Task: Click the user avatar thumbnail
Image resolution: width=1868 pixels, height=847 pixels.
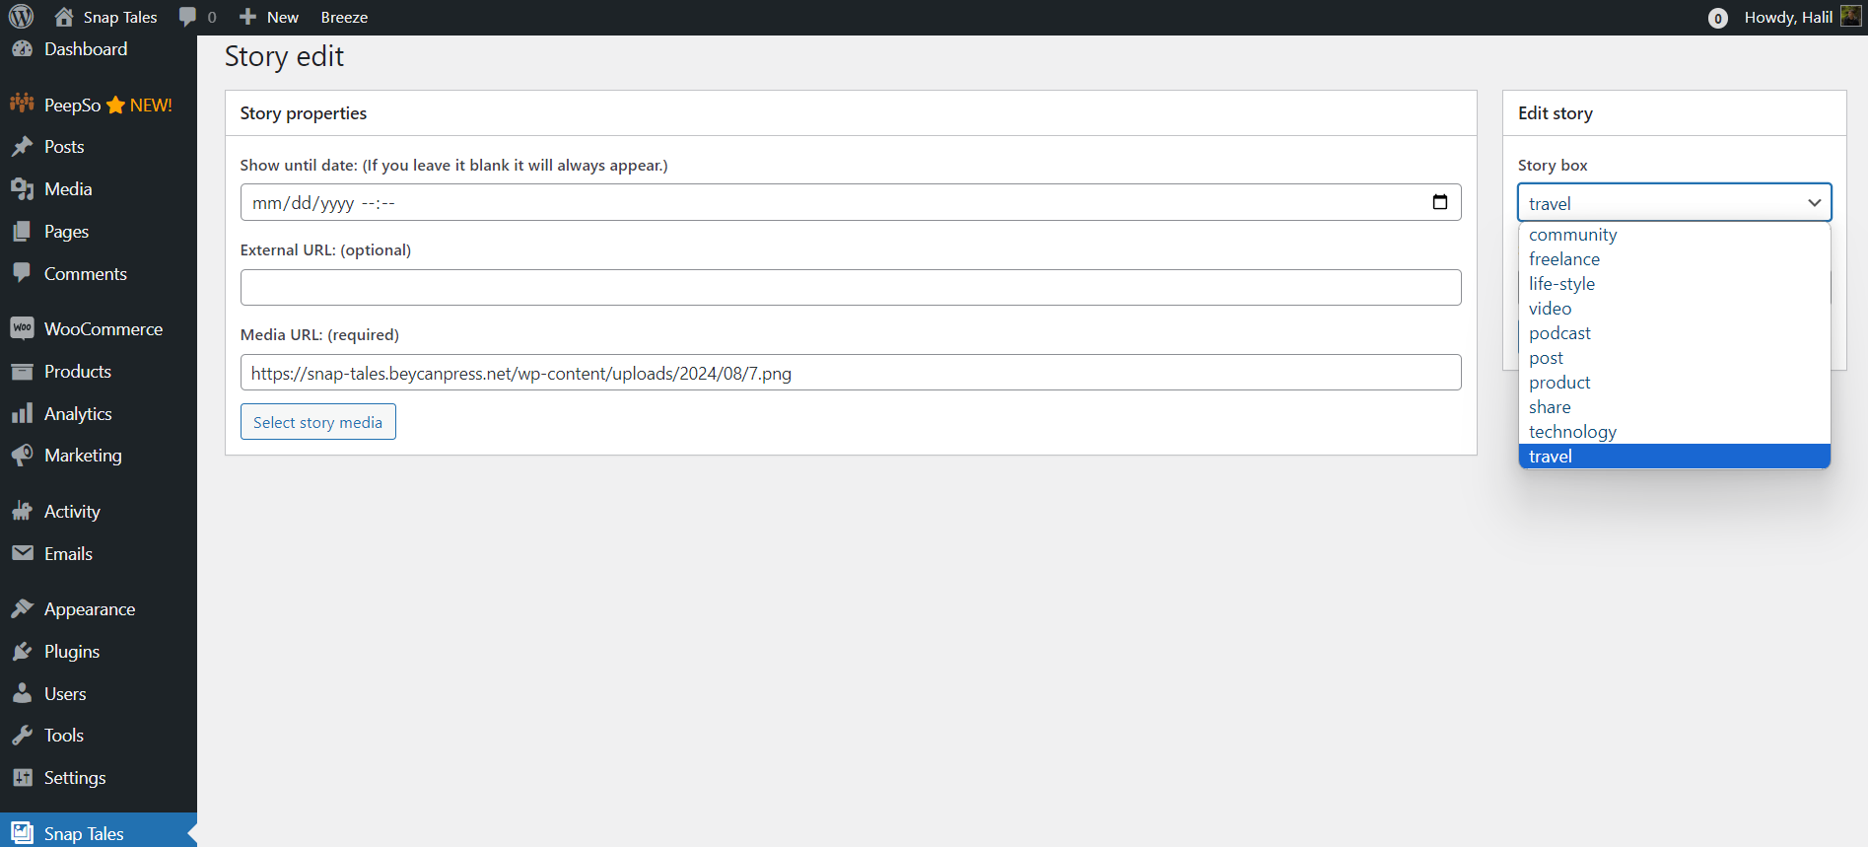Action: coord(1850,16)
